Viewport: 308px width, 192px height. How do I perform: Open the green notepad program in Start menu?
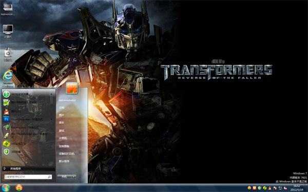coord(28,102)
